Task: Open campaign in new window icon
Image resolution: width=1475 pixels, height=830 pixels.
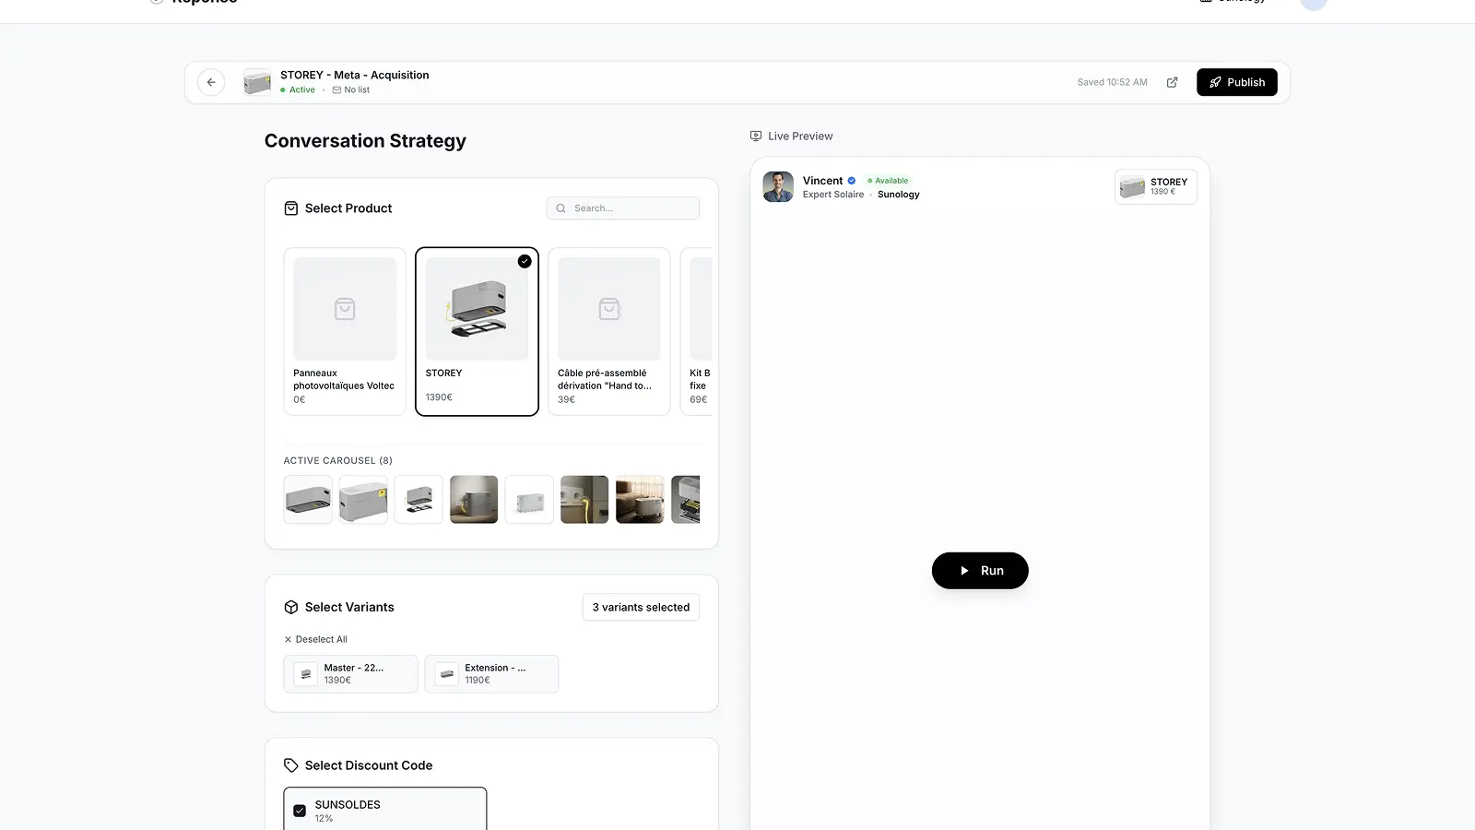Action: pos(1172,82)
